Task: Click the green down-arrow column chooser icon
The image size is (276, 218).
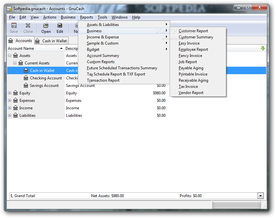Action: coord(263,48)
